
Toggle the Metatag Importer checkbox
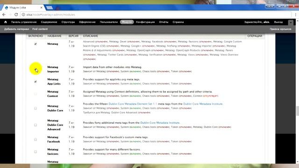(36, 70)
